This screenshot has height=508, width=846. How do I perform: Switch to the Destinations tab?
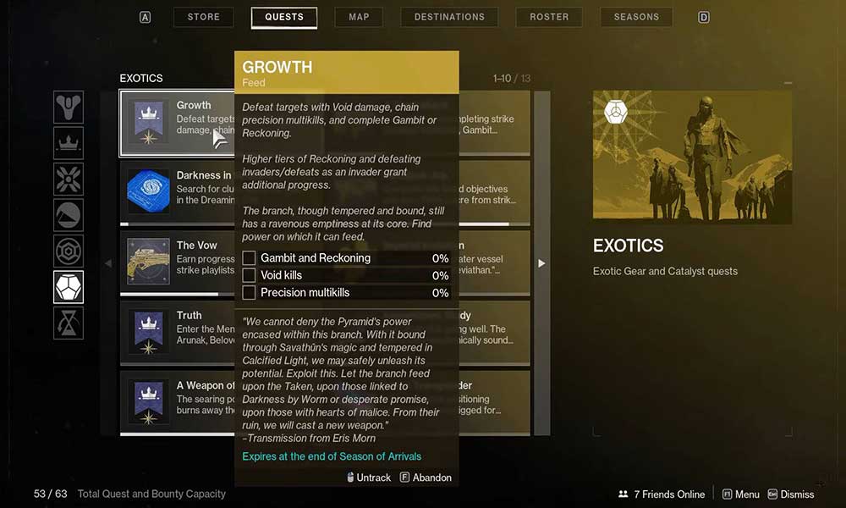click(449, 17)
